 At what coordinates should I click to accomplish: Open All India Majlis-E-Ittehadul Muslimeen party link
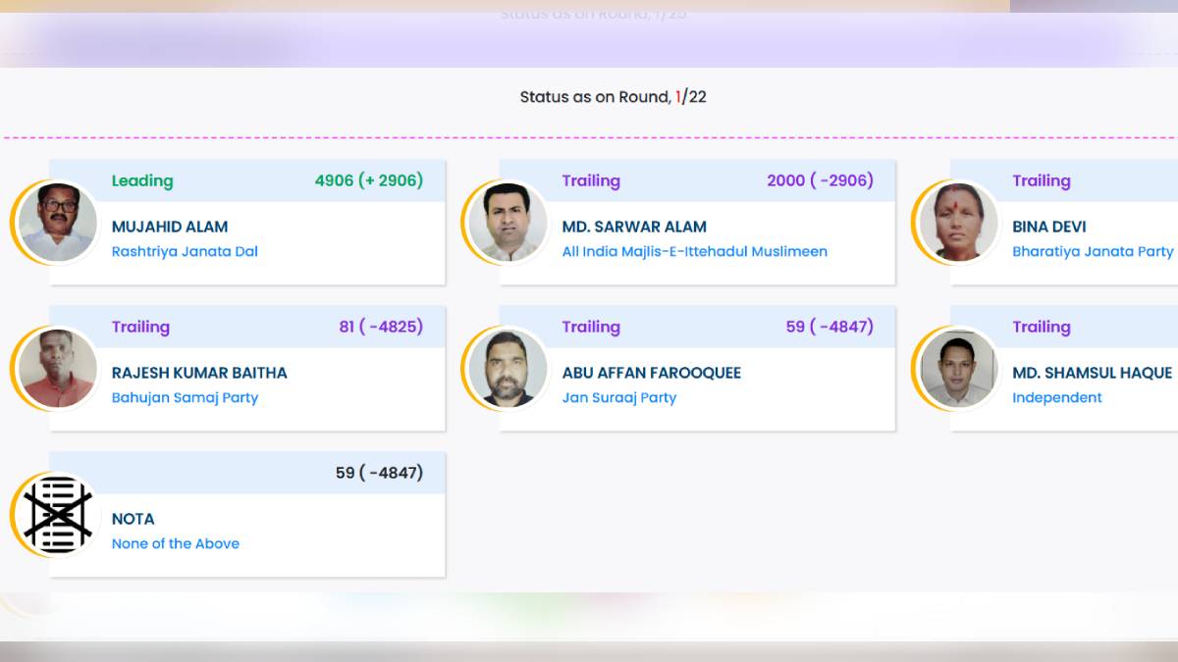pyautogui.click(x=694, y=252)
